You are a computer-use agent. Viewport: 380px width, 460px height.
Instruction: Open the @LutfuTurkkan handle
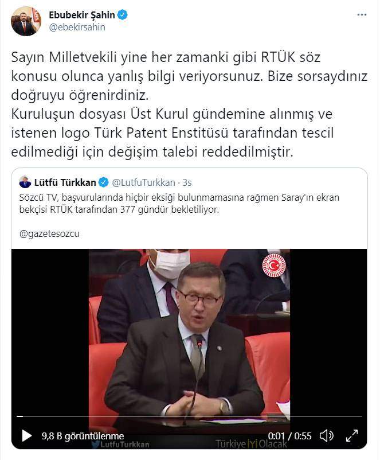[x=144, y=182]
